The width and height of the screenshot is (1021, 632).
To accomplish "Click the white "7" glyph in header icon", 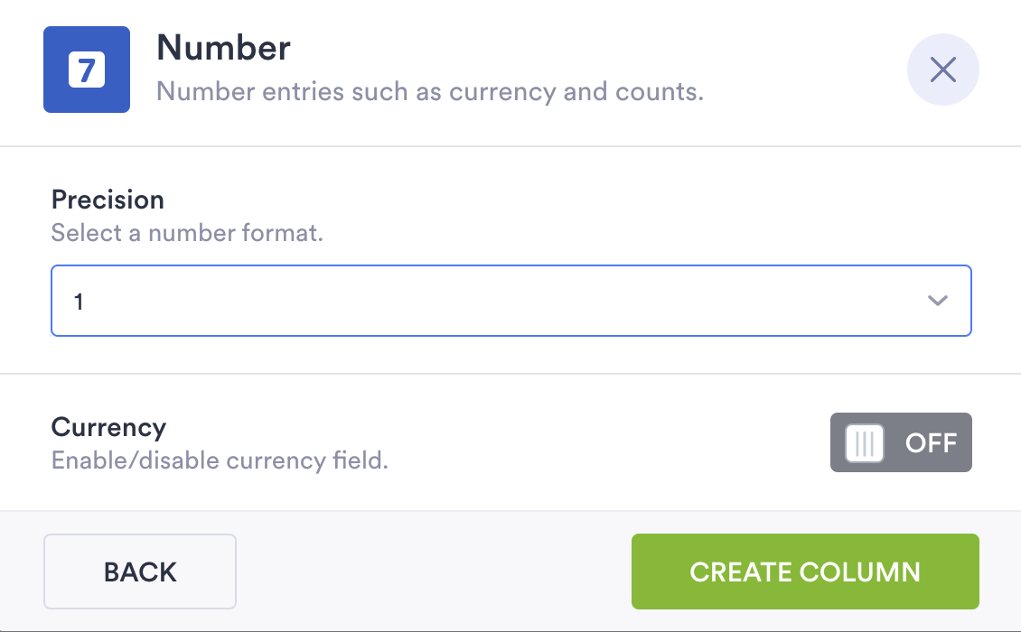I will [x=87, y=70].
